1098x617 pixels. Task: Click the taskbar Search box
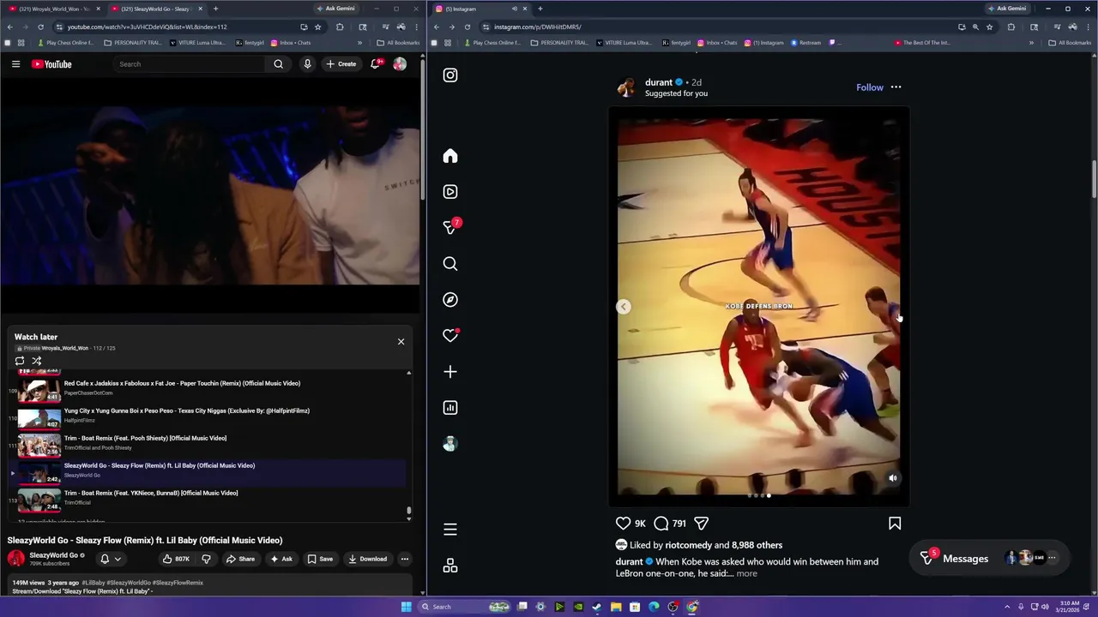(x=464, y=607)
